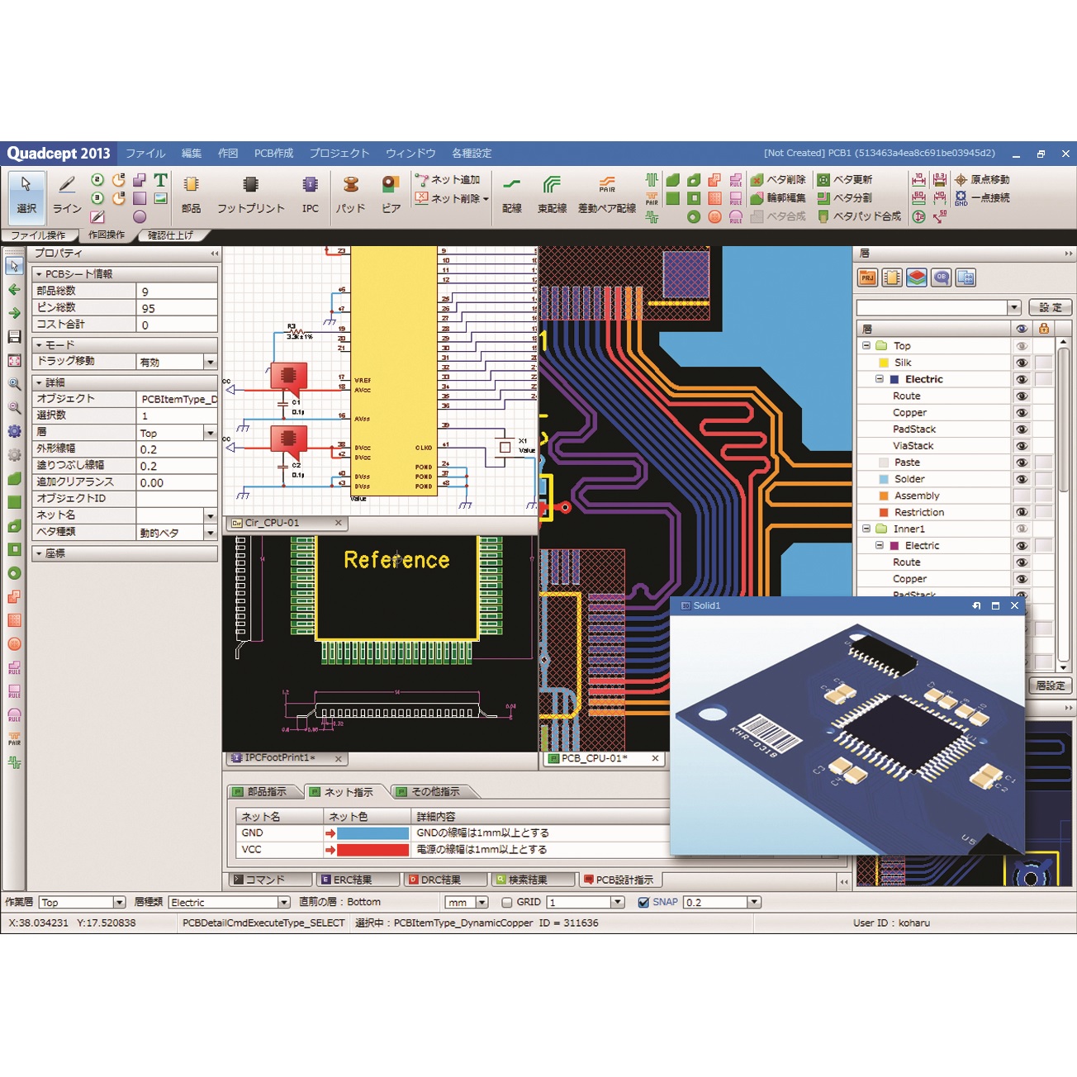Viewport: 1077px width, 1077px height.
Task: Click the 外形線幅 value field
Action: click(177, 450)
